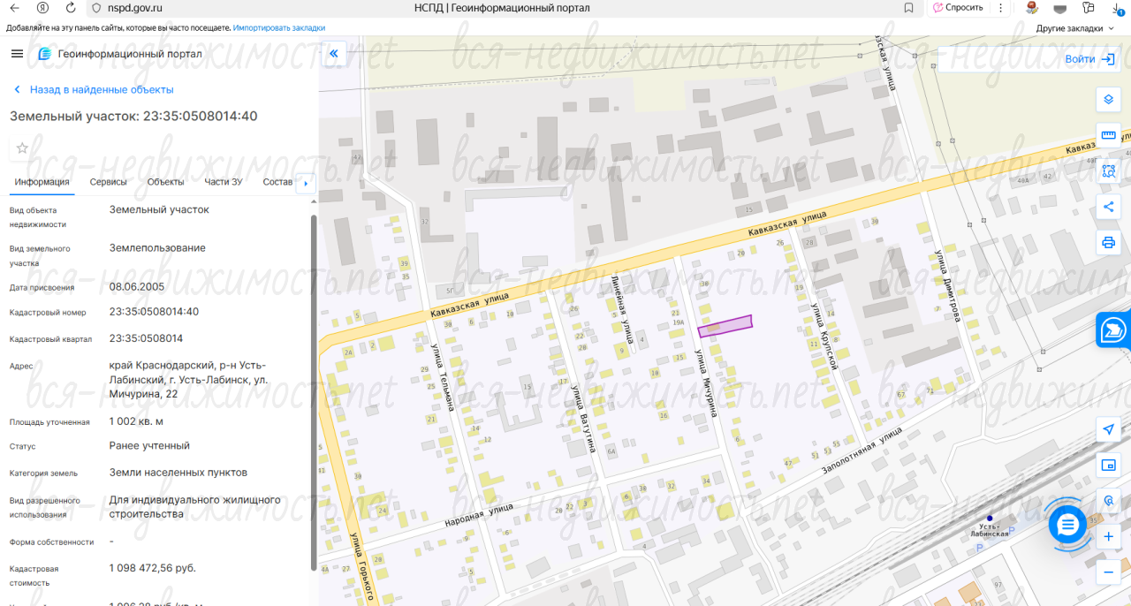
Task: Collapse the left information sidebar
Action: click(334, 54)
